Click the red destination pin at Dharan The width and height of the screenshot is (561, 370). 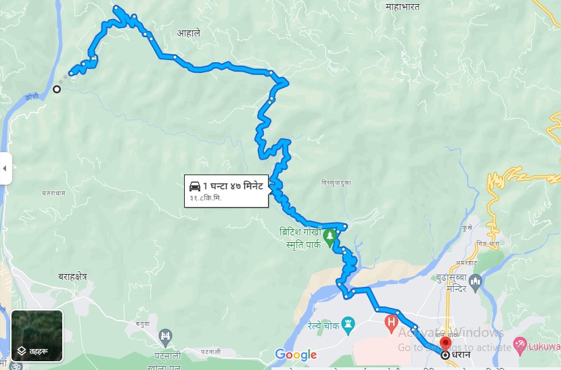click(x=445, y=344)
